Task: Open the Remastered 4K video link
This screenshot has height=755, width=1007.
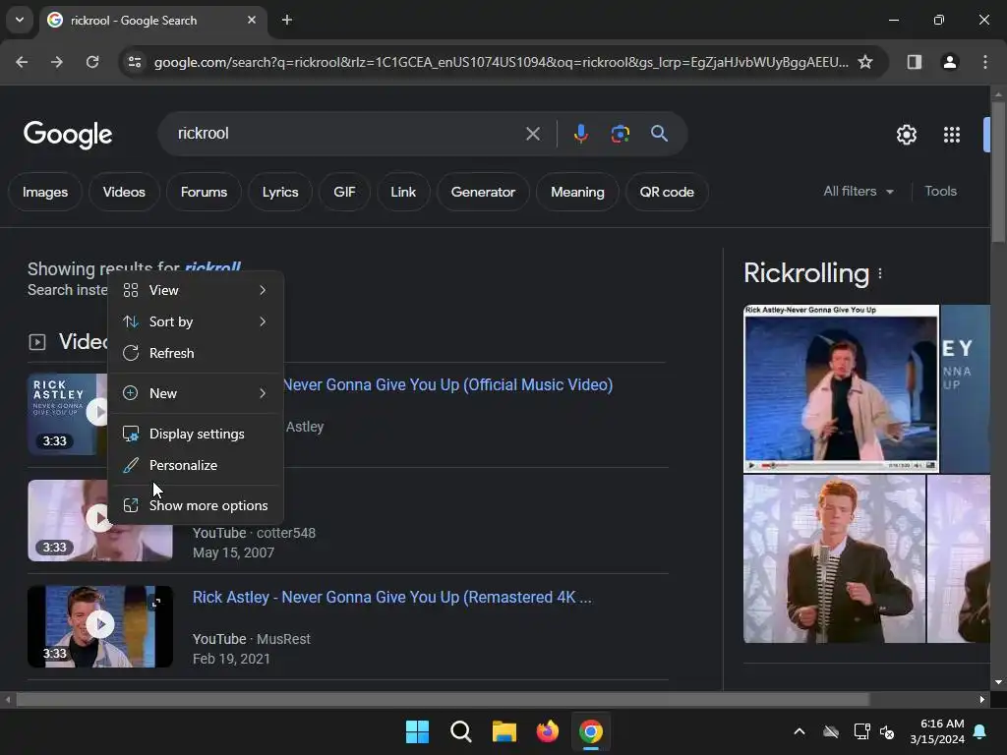Action: pos(391,597)
